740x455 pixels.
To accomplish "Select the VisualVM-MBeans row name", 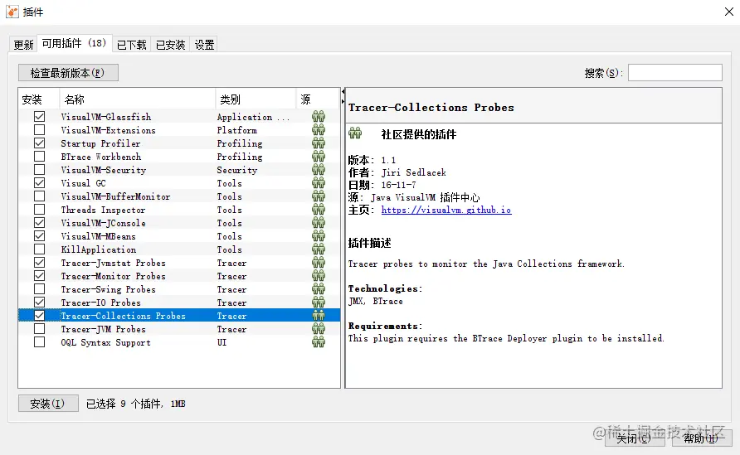I will point(98,235).
